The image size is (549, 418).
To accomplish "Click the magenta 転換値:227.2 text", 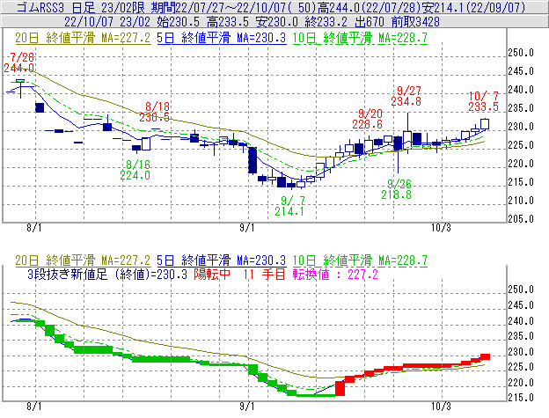I will pyautogui.click(x=335, y=274).
